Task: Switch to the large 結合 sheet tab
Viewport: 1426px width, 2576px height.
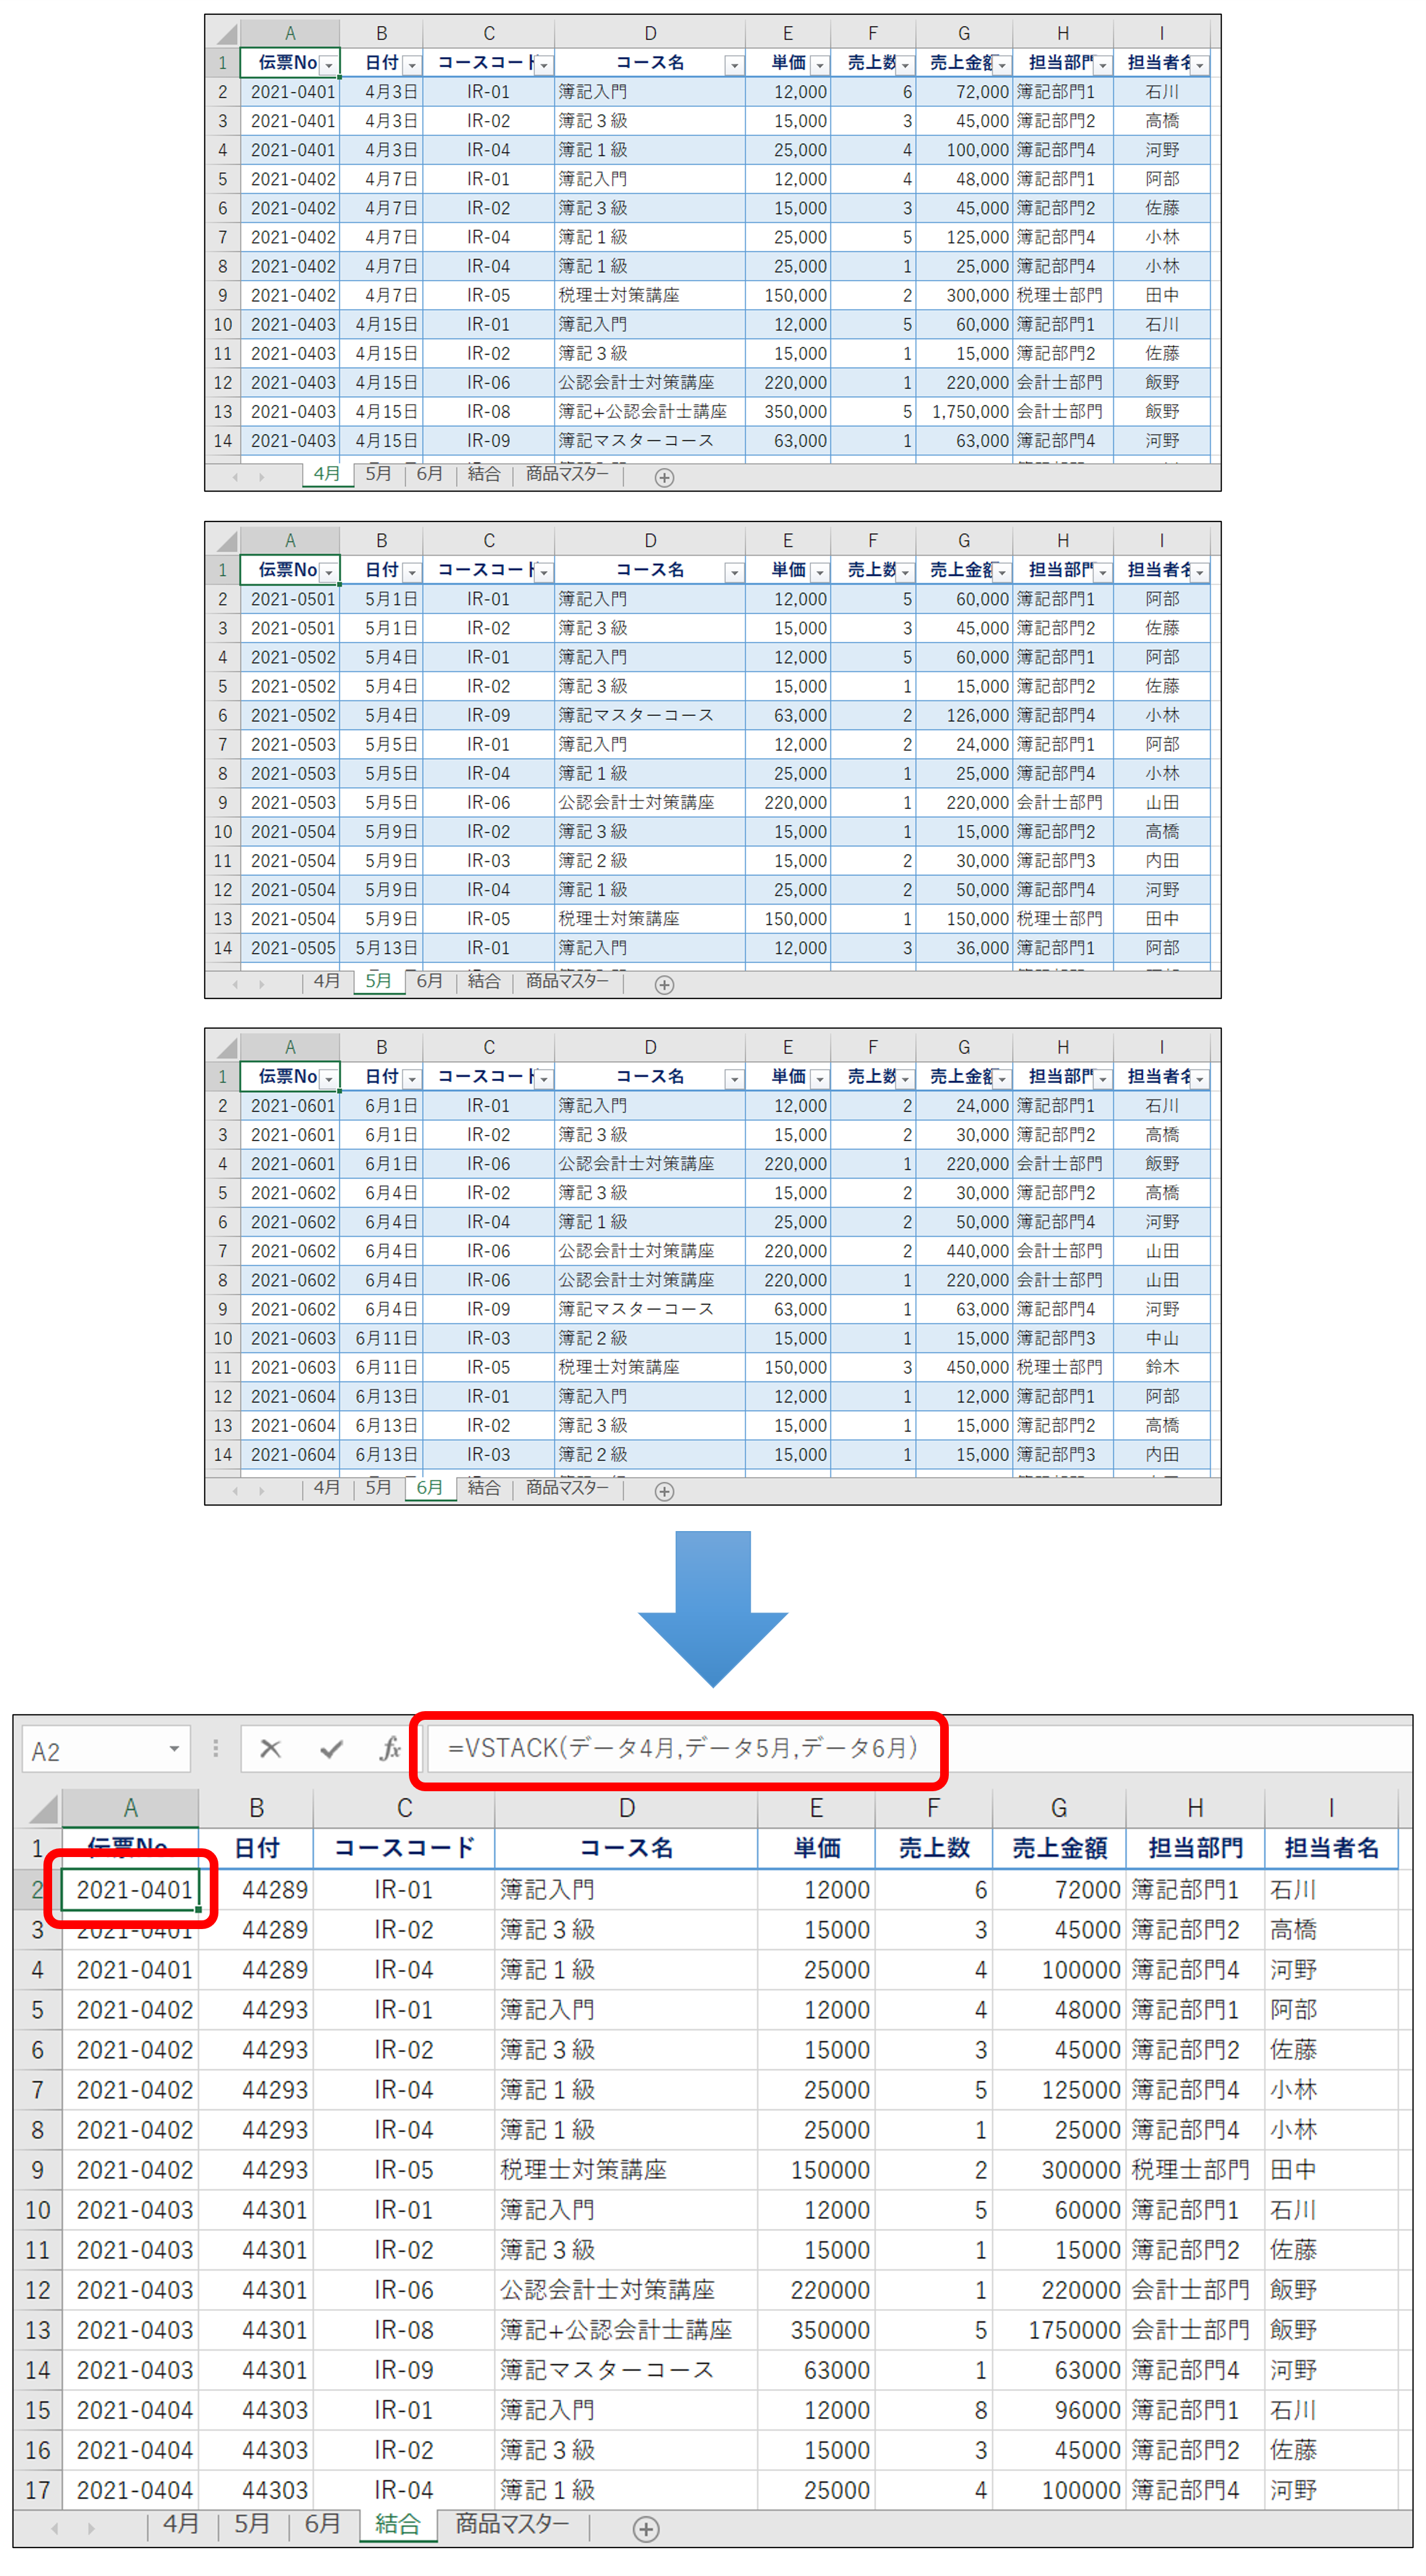Action: [x=397, y=2525]
